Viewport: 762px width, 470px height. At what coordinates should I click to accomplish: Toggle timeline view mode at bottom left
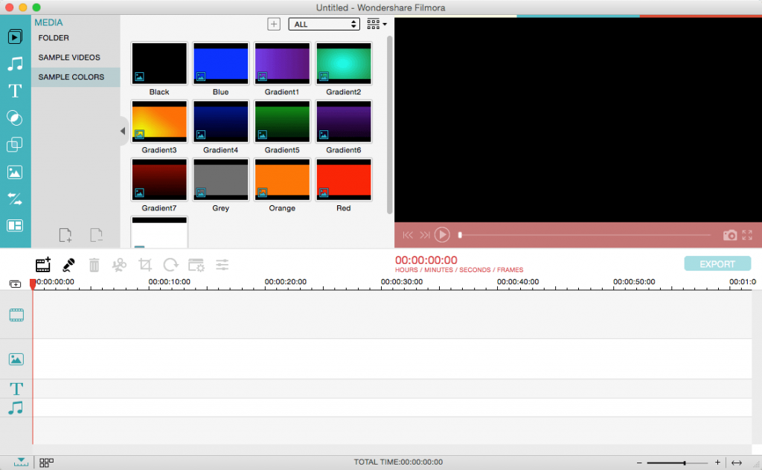[x=21, y=463]
